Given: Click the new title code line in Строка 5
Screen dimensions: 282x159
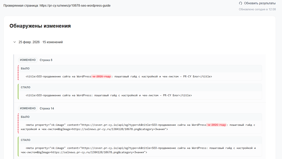Looking at the screenshot, I should click(x=109, y=95).
